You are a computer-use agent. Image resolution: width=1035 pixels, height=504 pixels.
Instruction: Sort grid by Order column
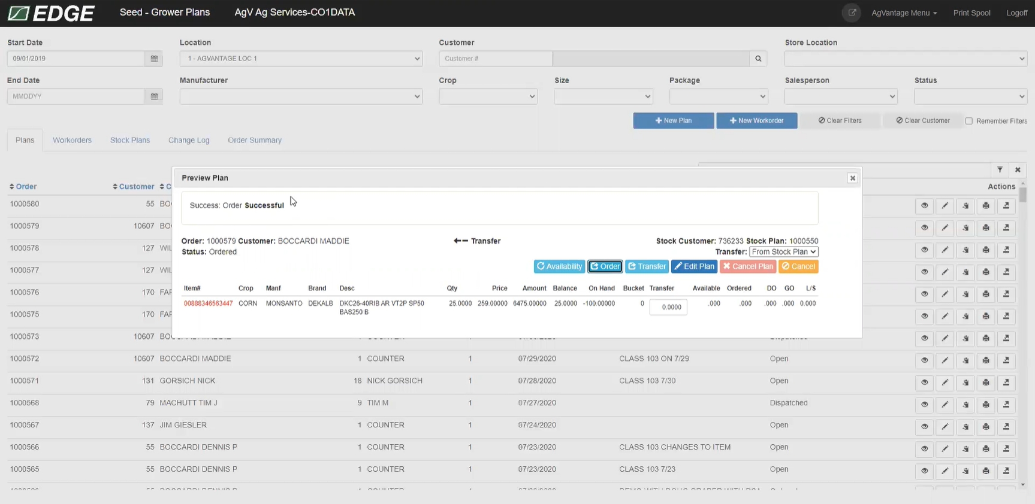[23, 187]
